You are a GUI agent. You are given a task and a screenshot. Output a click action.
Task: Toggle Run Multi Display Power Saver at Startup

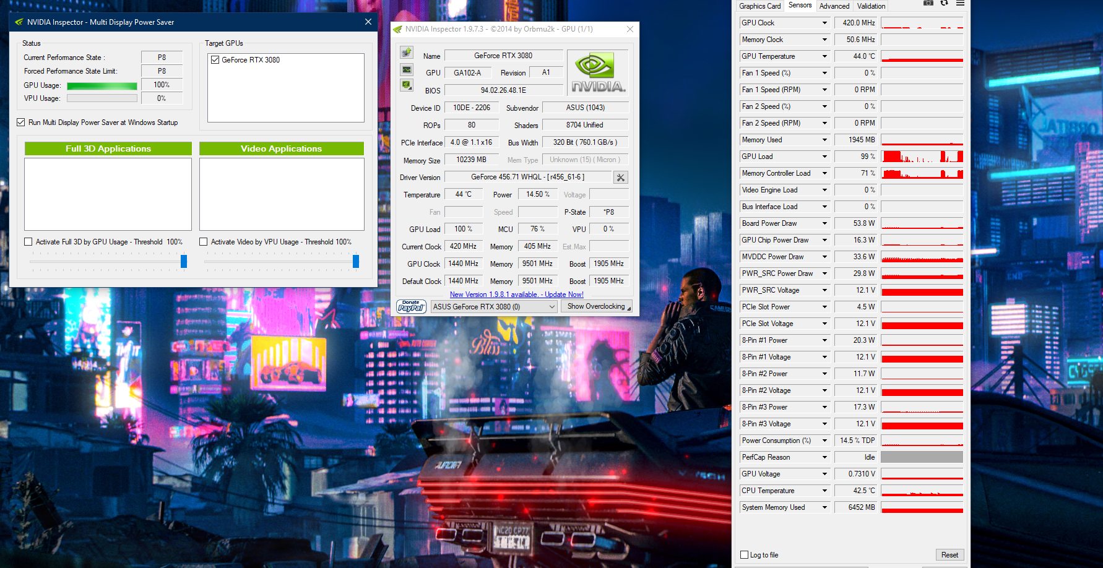pos(21,123)
